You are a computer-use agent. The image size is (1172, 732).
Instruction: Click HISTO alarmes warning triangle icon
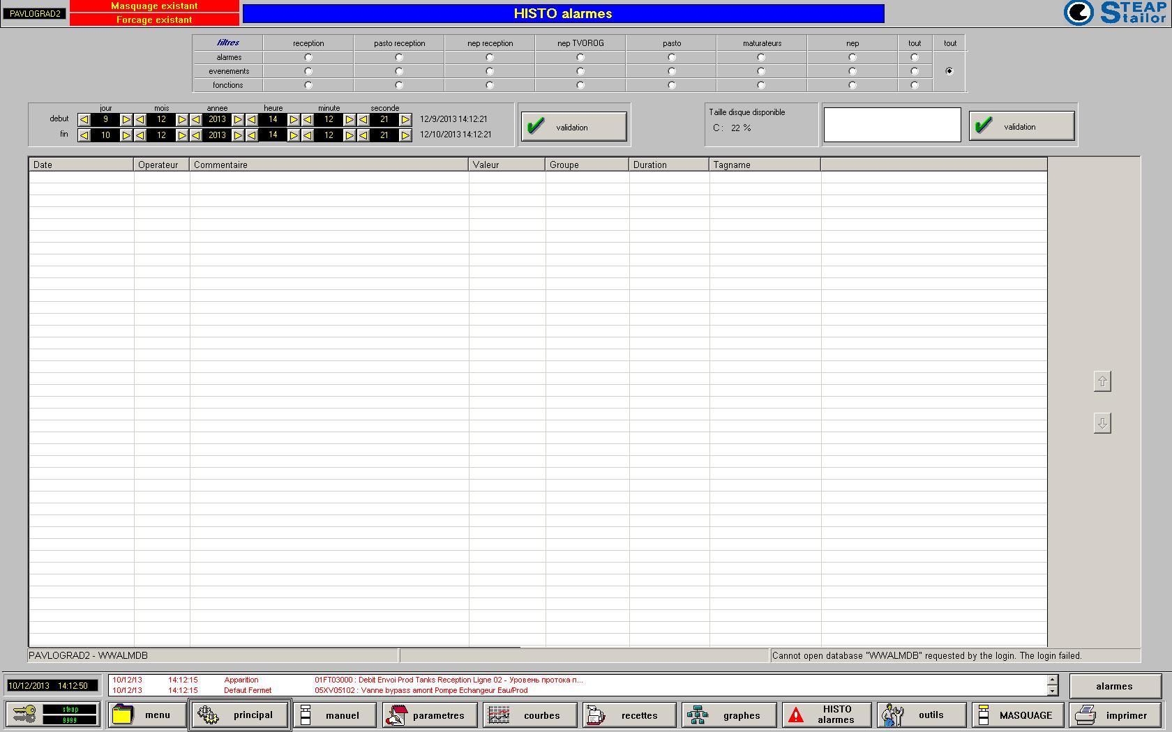(x=796, y=715)
